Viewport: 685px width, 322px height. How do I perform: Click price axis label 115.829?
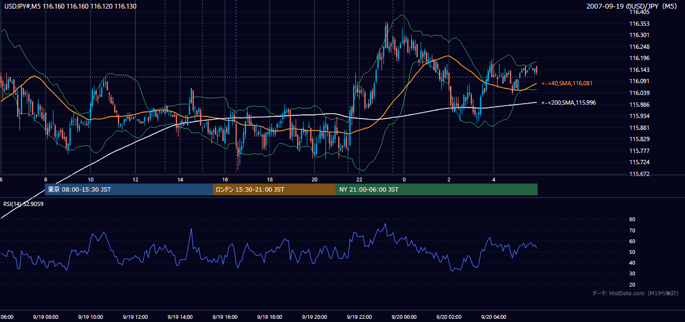pos(639,139)
